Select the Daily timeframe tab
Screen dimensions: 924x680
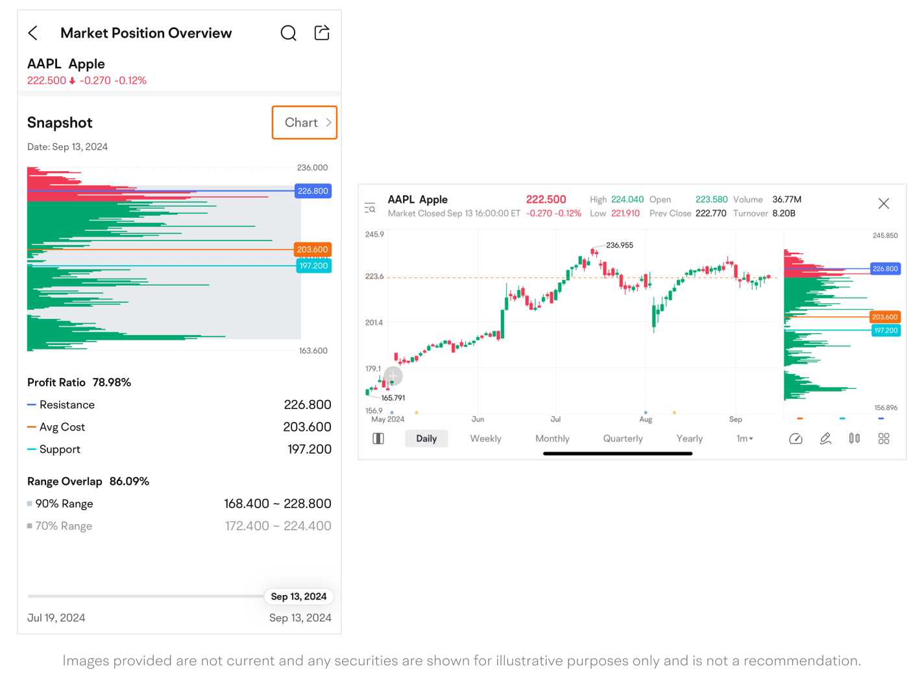pyautogui.click(x=426, y=439)
